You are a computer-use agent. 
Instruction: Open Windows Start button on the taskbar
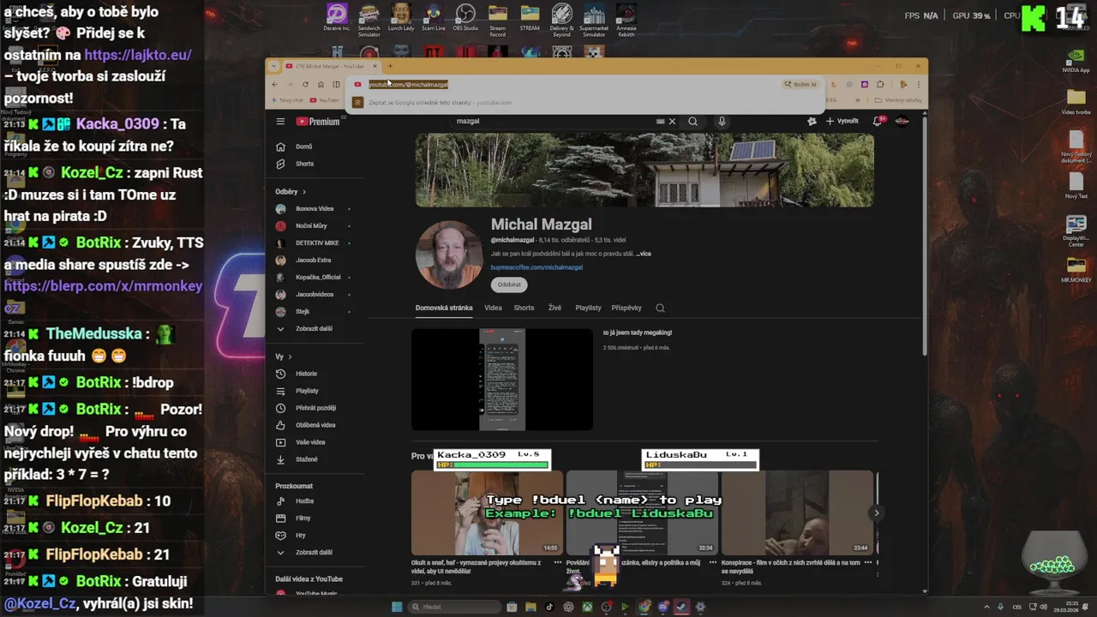[397, 607]
